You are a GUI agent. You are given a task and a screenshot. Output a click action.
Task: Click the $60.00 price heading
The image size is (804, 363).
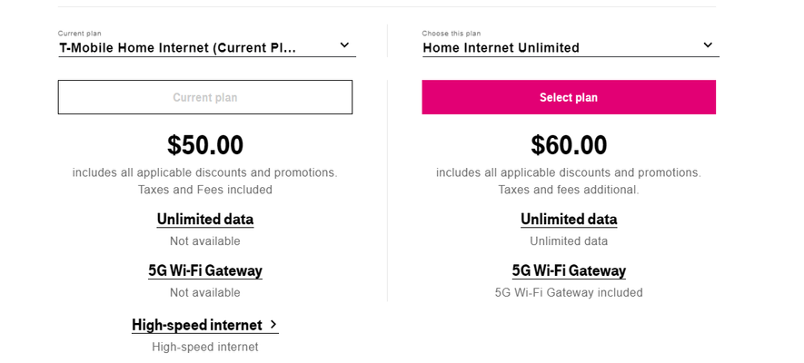(569, 145)
